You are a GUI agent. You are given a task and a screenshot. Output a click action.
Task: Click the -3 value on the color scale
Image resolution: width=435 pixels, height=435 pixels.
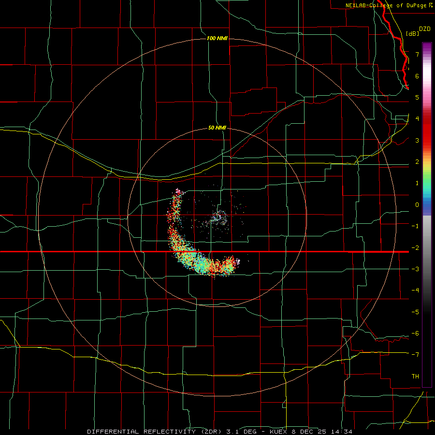(415, 269)
